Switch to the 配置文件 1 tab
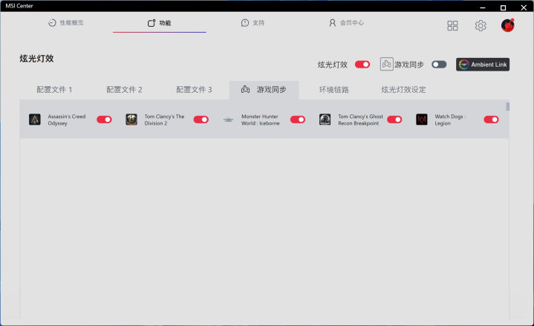534x326 pixels. pyautogui.click(x=54, y=90)
